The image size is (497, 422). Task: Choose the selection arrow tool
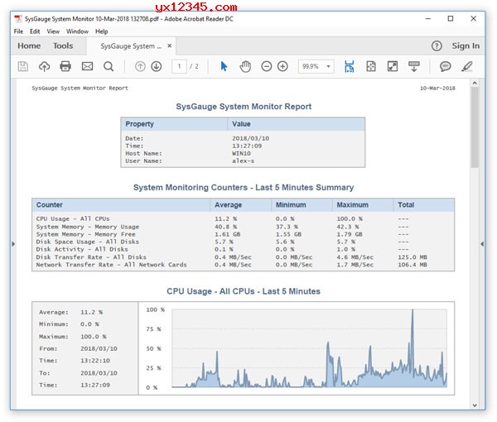coord(224,66)
